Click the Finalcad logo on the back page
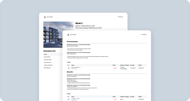The image size is (190, 101). (x=120, y=17)
